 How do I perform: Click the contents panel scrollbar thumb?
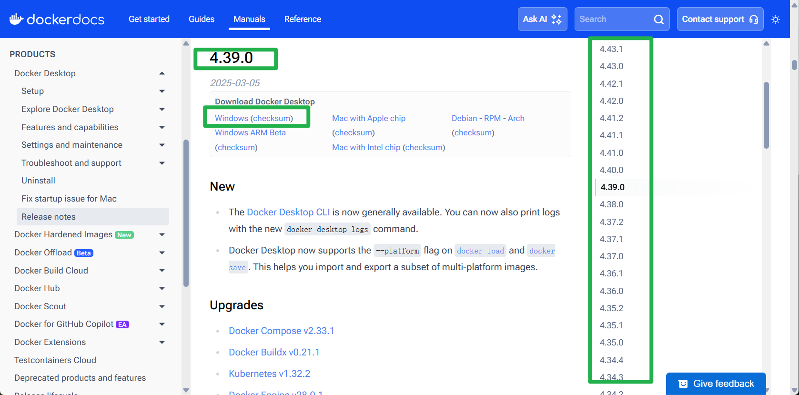coord(766,115)
